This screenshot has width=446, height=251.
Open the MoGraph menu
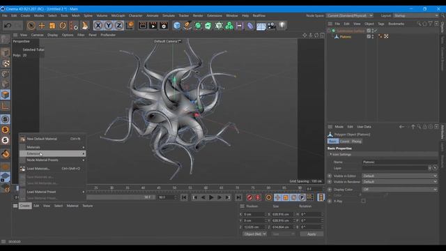pos(118,15)
